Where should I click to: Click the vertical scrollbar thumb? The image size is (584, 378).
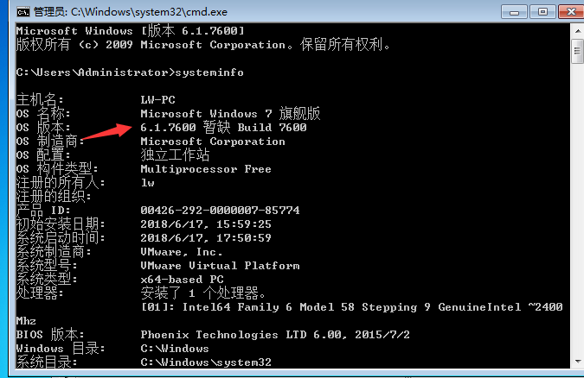(x=577, y=52)
